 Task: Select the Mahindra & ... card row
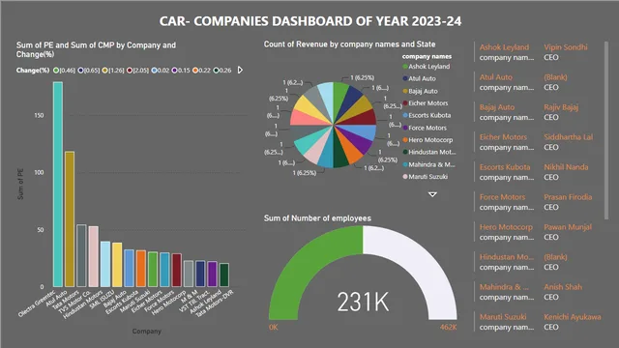[x=537, y=292]
